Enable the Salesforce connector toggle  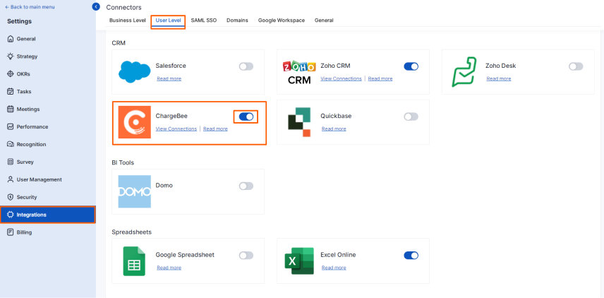(246, 66)
